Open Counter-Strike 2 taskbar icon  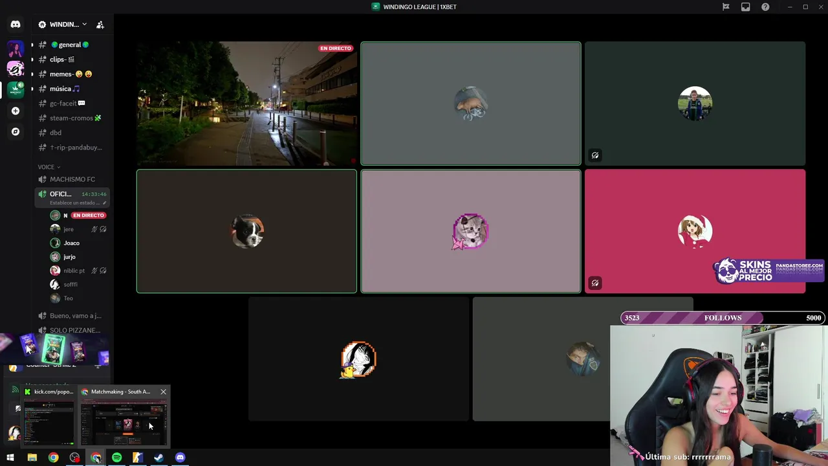point(138,458)
